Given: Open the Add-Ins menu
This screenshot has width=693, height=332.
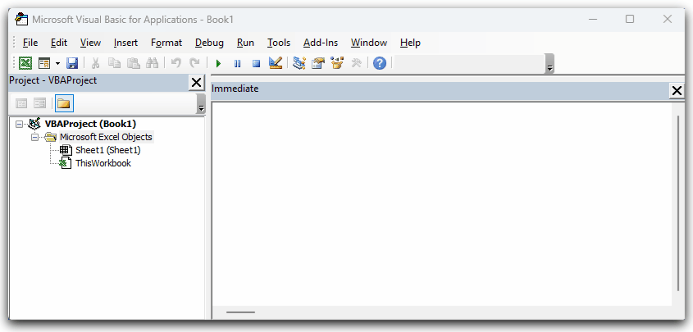Looking at the screenshot, I should pyautogui.click(x=321, y=43).
